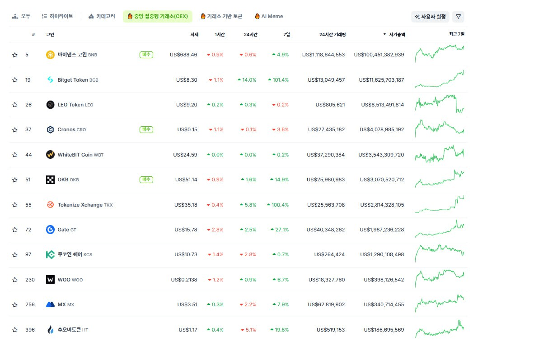The width and height of the screenshot is (534, 341).
Task: Click the US$62,819,902 volume cell
Action: point(326,304)
